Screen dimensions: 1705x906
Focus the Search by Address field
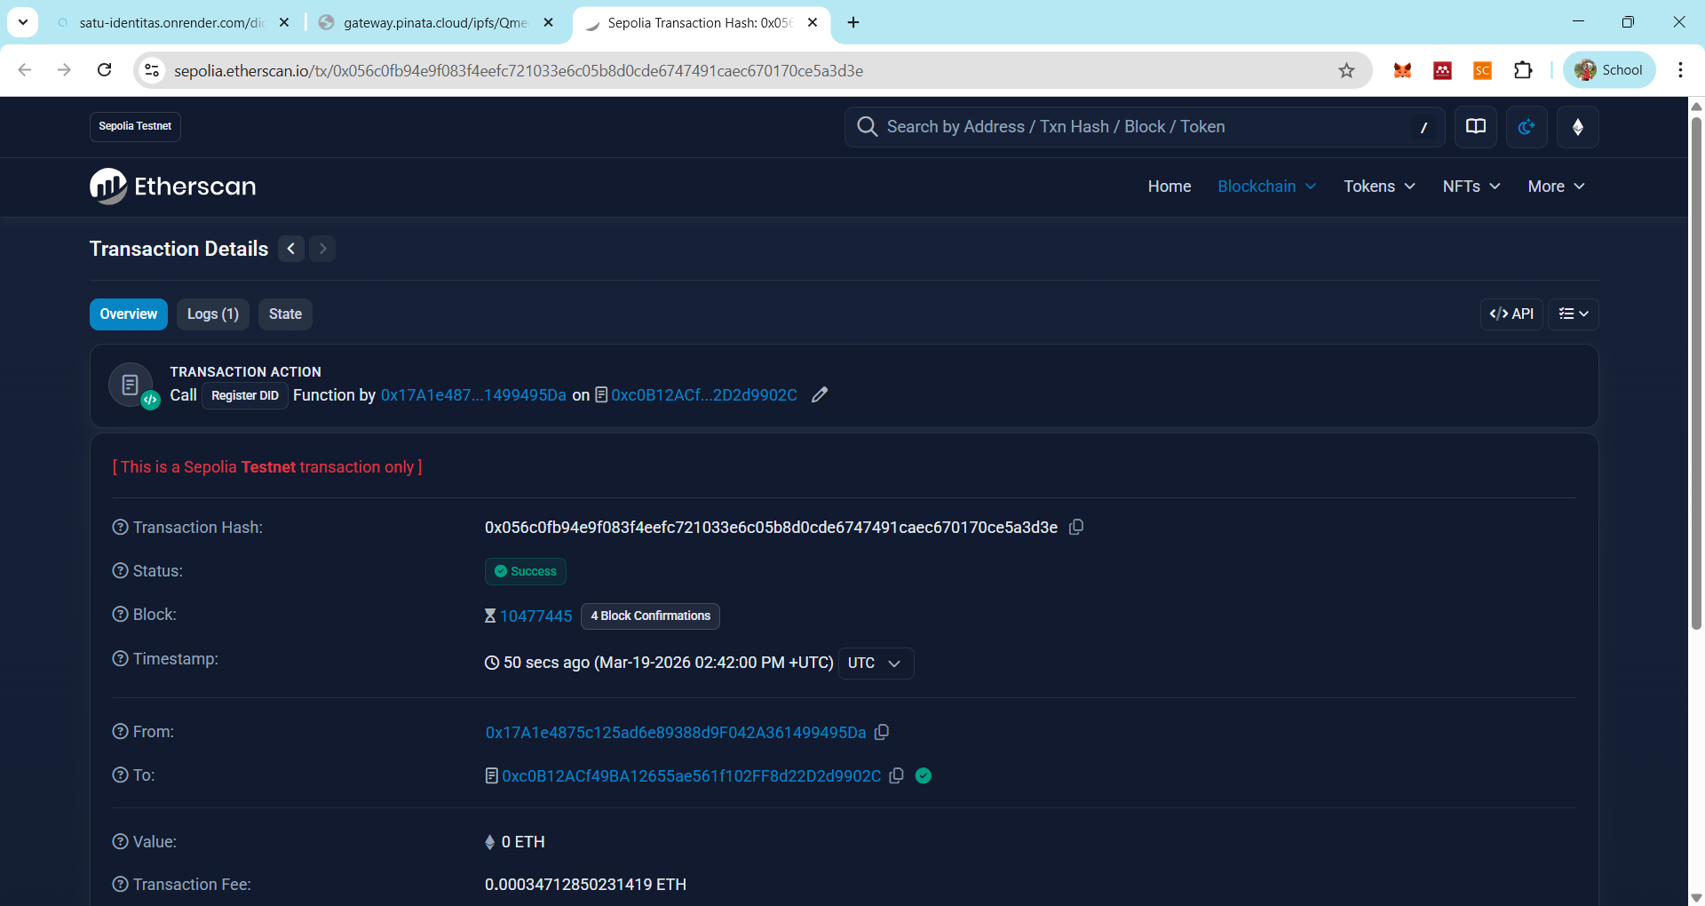click(x=1145, y=127)
